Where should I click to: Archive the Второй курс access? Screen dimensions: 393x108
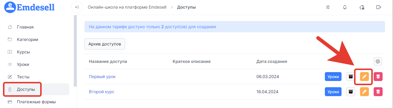[351, 92]
